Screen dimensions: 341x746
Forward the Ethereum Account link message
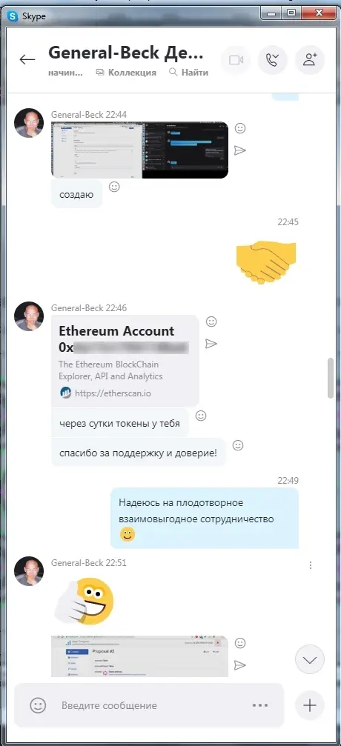[211, 344]
